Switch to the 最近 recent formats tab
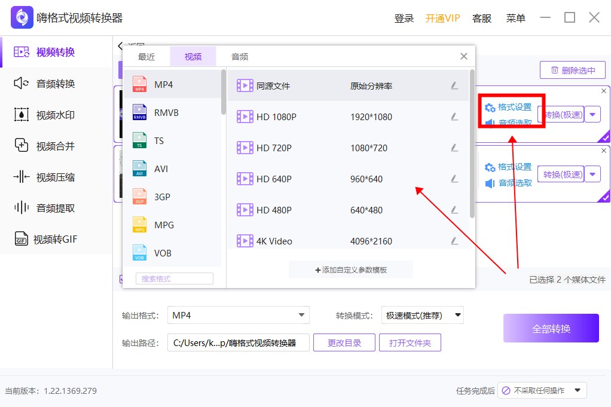The width and height of the screenshot is (611, 407). [x=146, y=56]
